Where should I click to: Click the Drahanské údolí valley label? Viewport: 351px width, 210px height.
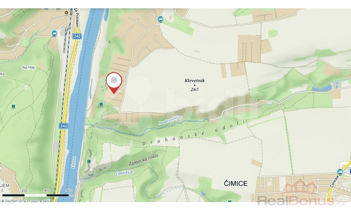[x=194, y=133]
